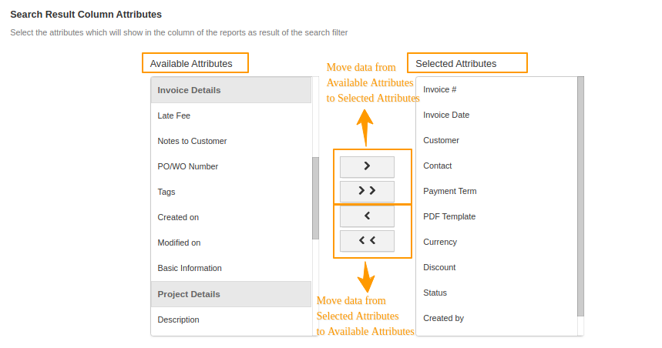Select Notes to Customer attribute
The height and width of the screenshot is (348, 662).
[x=192, y=141]
